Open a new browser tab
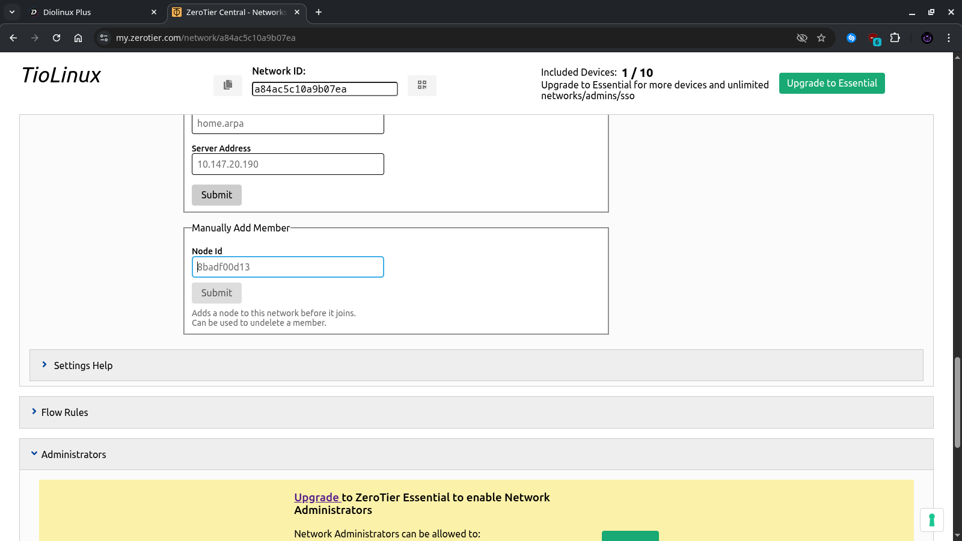The height and width of the screenshot is (541, 962). click(x=319, y=12)
